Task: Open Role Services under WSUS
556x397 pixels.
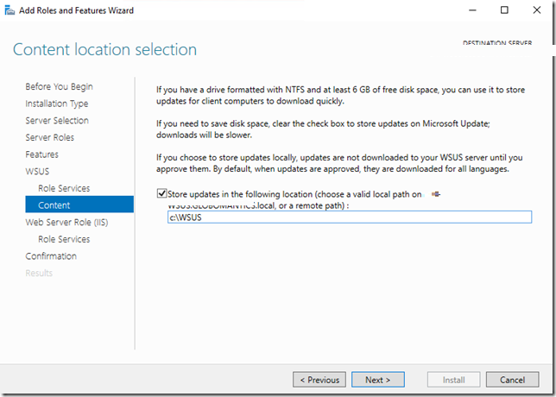Action: point(64,188)
